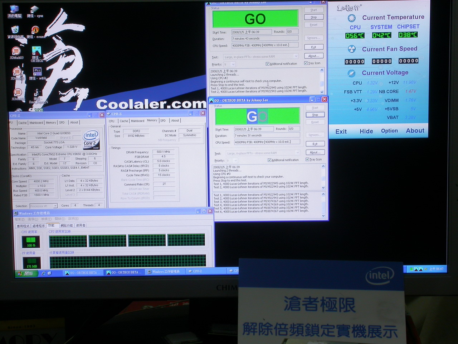
Task: Click Exit in the 43-seconds ORTHOS window
Action: coord(314,47)
